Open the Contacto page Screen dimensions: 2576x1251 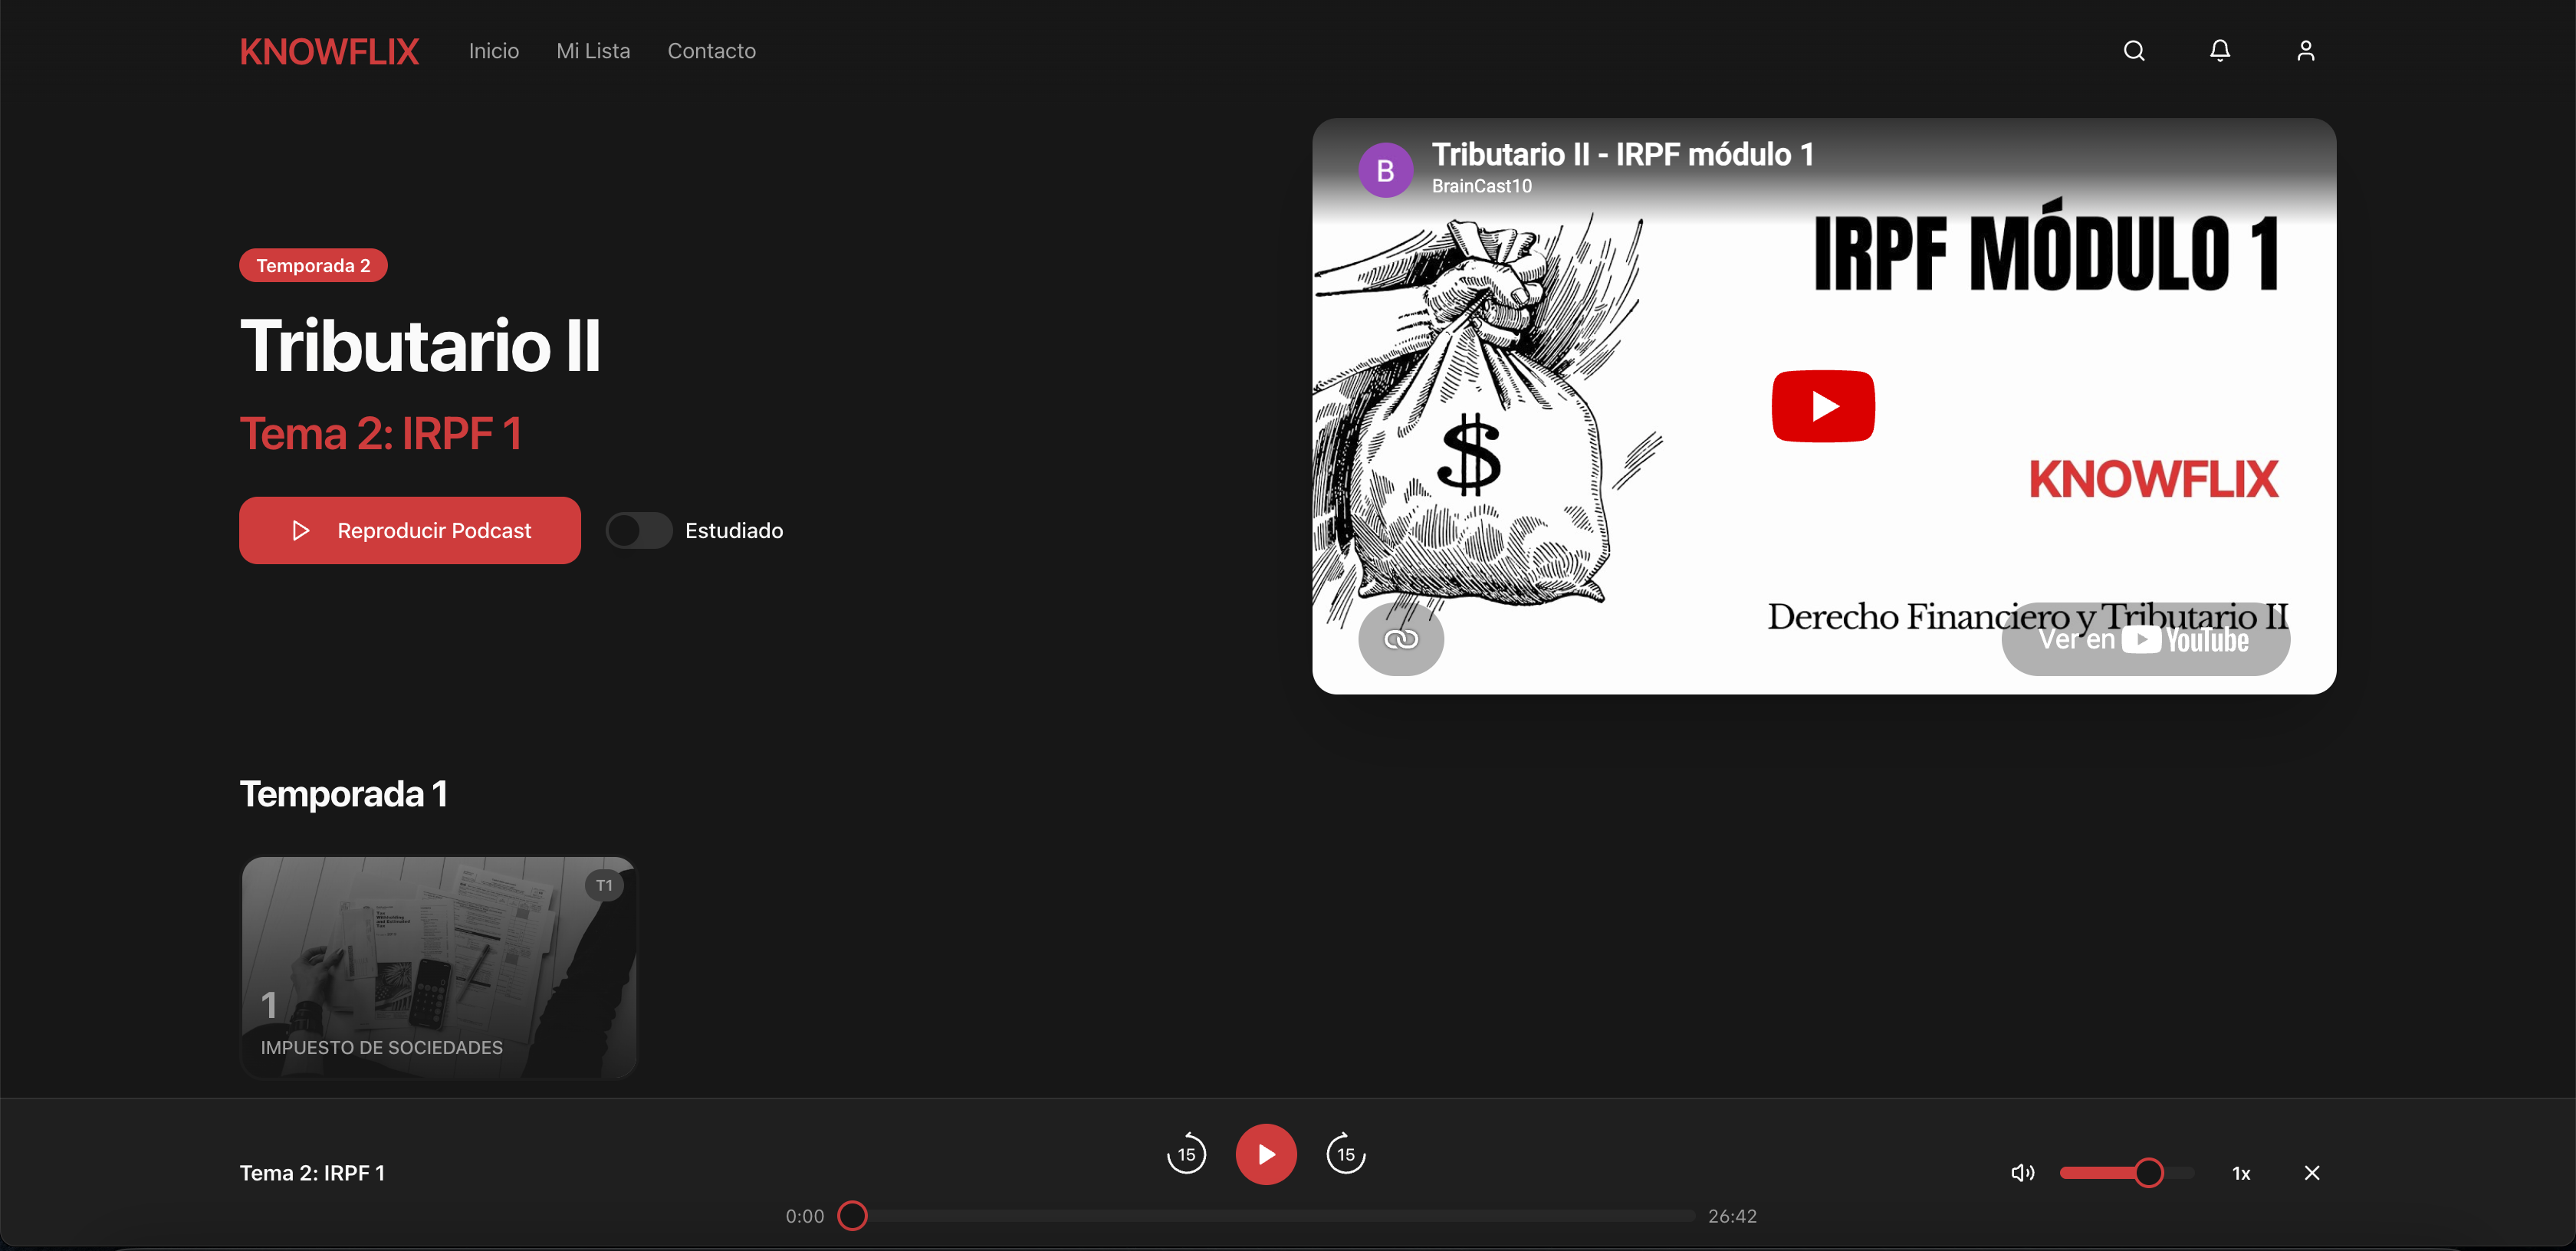click(x=712, y=51)
